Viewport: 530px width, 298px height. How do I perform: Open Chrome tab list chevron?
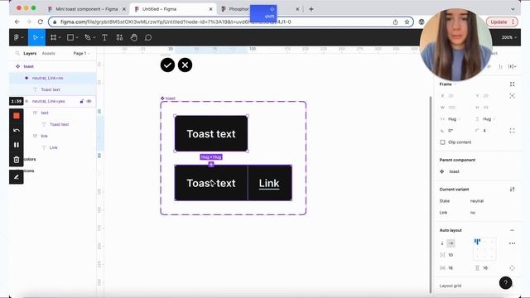tap(513, 9)
